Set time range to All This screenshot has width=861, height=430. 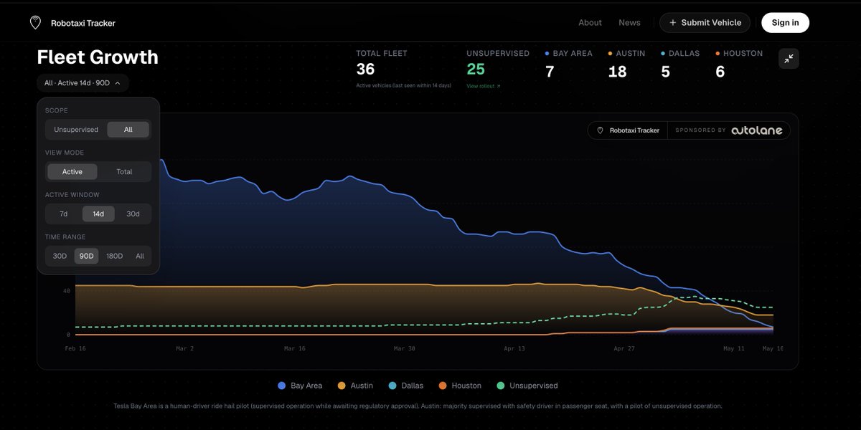click(x=140, y=256)
